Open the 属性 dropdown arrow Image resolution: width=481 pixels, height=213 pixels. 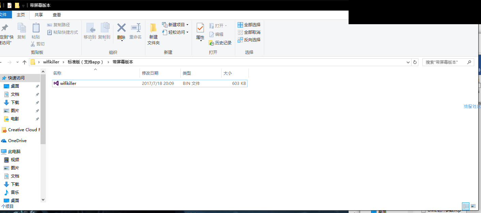[x=201, y=41]
